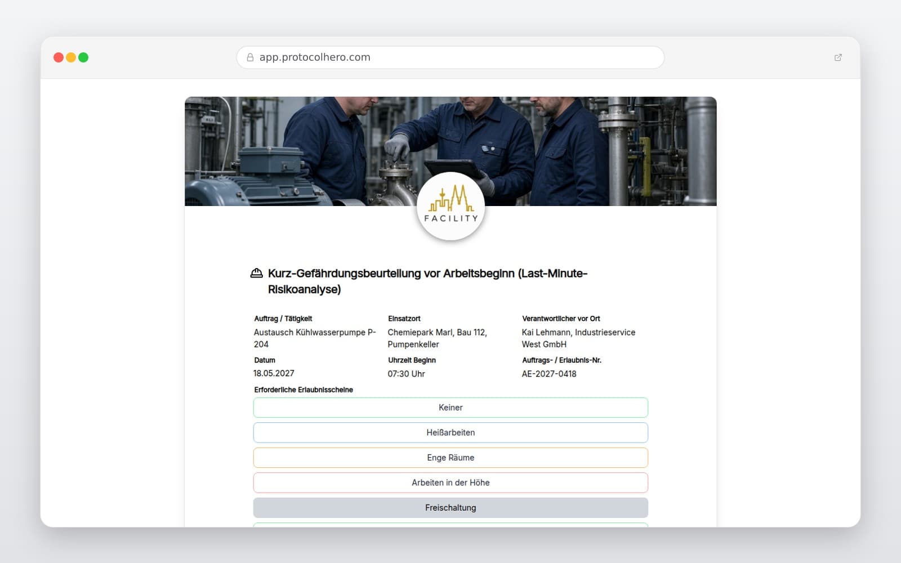The width and height of the screenshot is (901, 563).
Task: Click the Einsatzort label
Action: point(404,319)
